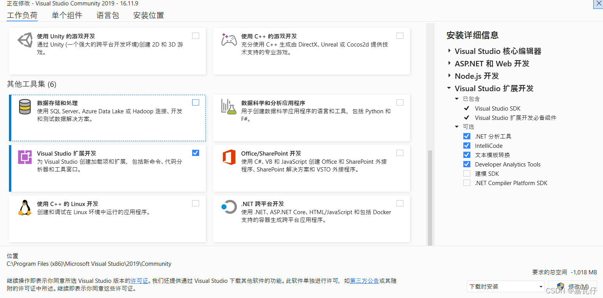Click the 其他工具集 (6) heading
603x298 pixels.
(32, 84)
